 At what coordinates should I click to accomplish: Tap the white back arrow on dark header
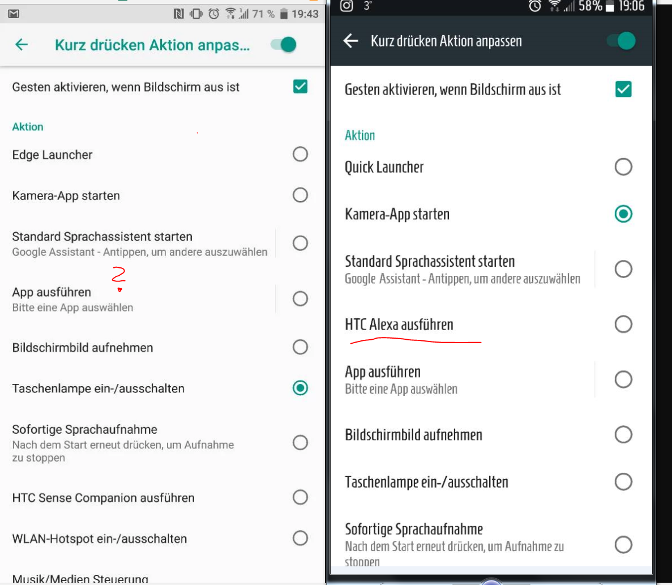click(x=350, y=41)
